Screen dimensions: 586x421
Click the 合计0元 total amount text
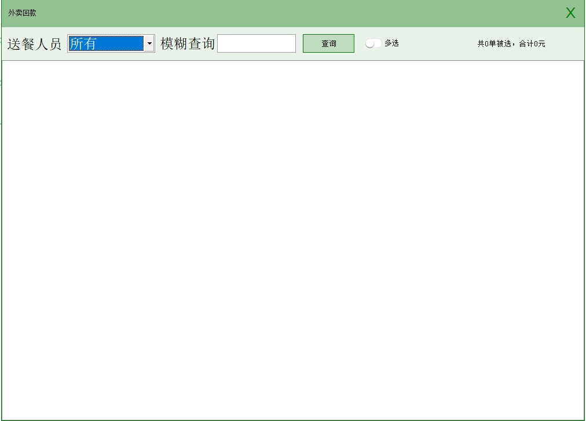[x=532, y=43]
